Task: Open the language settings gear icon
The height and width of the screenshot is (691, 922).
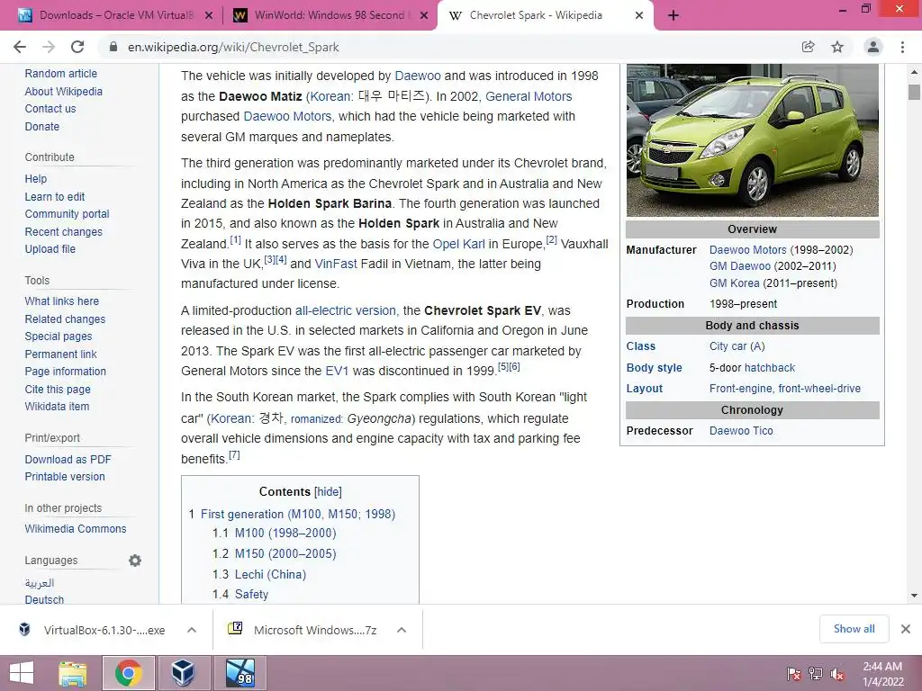Action: coord(135,561)
